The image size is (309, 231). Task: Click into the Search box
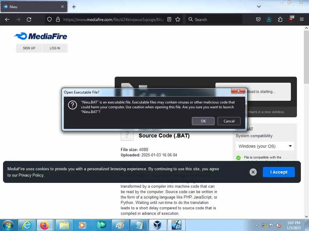tap(214, 20)
